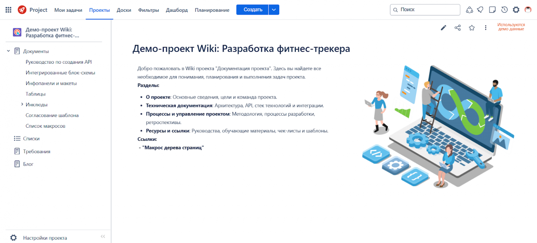Image resolution: width=537 pixels, height=243 pixels.
Task: Toggle the star to favorite this page
Action: (472, 28)
